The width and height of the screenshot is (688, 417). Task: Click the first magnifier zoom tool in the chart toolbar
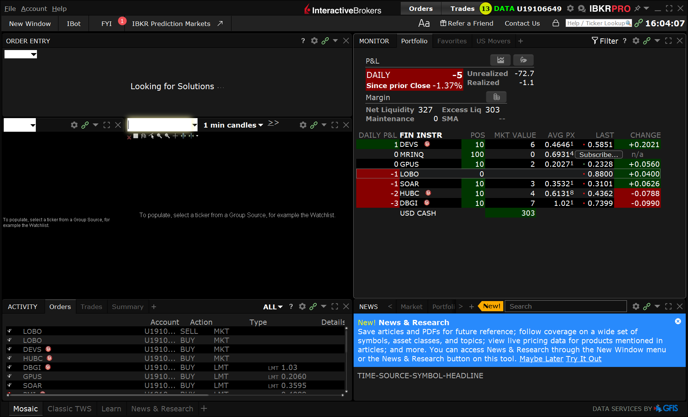point(159,136)
